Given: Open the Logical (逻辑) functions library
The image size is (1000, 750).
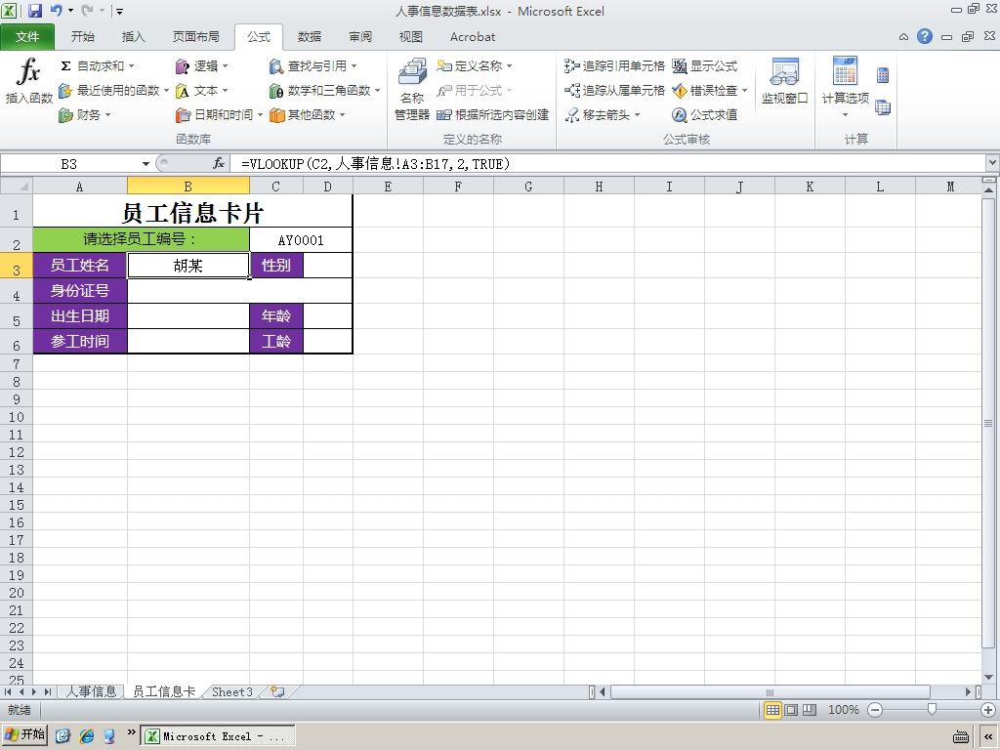Looking at the screenshot, I should pyautogui.click(x=201, y=66).
